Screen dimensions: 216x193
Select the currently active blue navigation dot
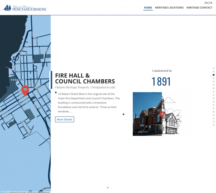pos(213,75)
